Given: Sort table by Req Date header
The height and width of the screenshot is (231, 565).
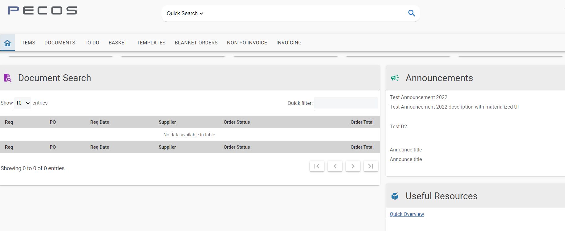Looking at the screenshot, I should pyautogui.click(x=100, y=122).
